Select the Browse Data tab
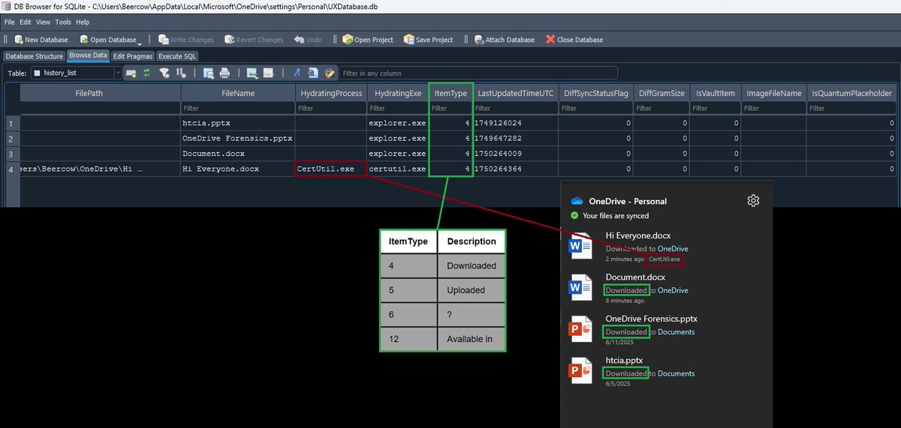The height and width of the screenshot is (428, 901). coord(88,56)
